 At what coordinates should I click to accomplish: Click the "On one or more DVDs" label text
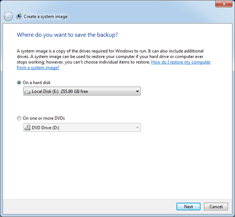point(44,118)
